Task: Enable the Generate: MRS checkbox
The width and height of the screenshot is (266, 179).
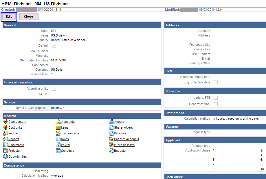Action: (x=216, y=104)
